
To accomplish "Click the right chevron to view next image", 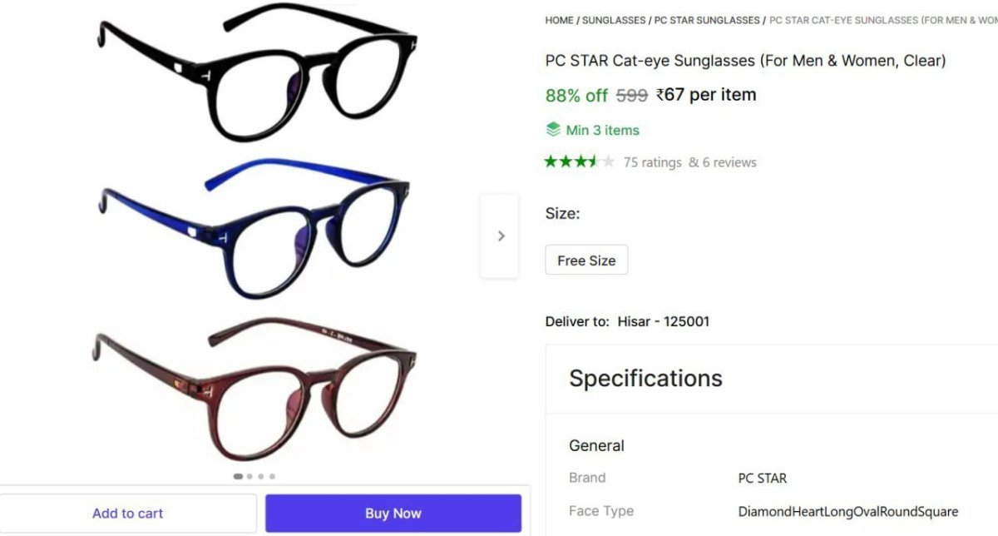I will click(500, 236).
